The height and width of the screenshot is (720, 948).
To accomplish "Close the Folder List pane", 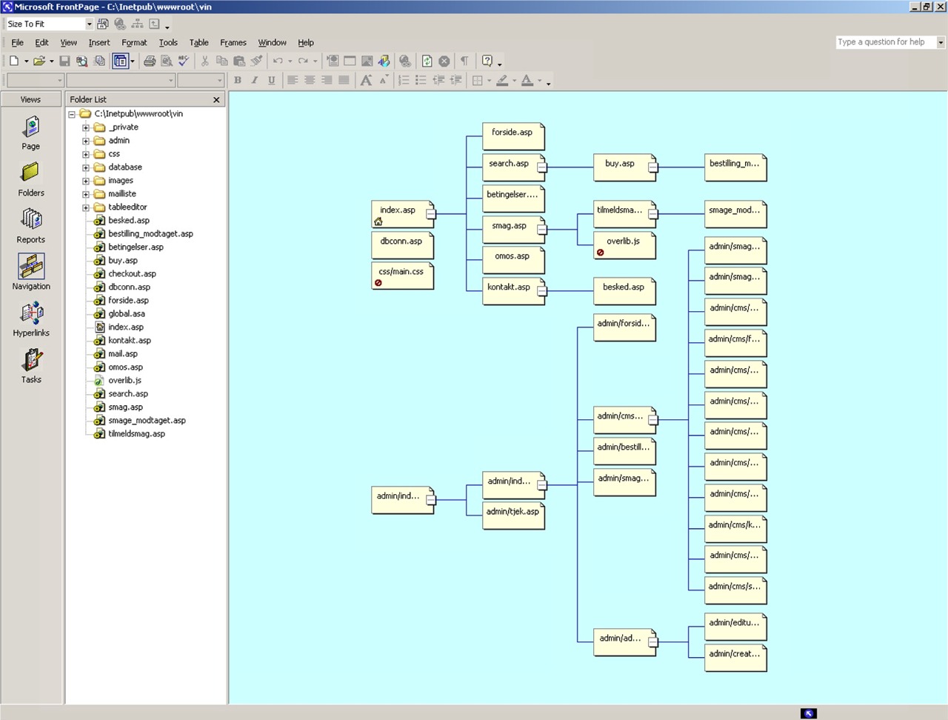I will tap(216, 99).
